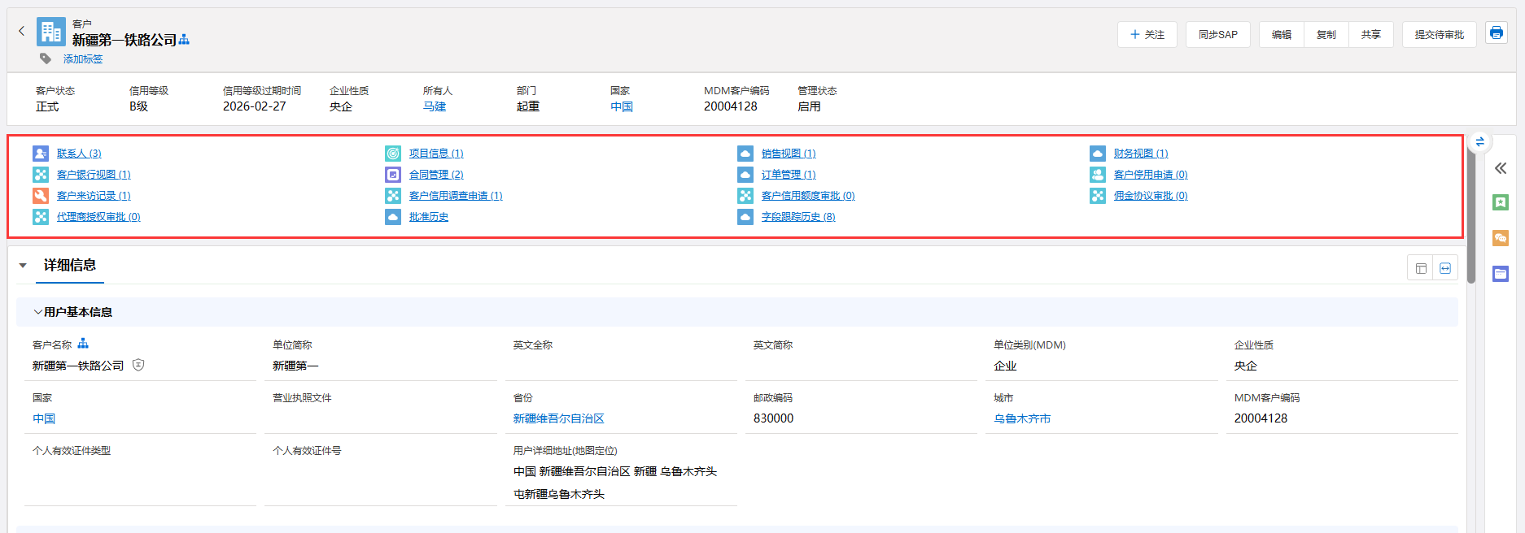Click the 同步SAP button
This screenshot has height=533, width=1525.
point(1217,35)
